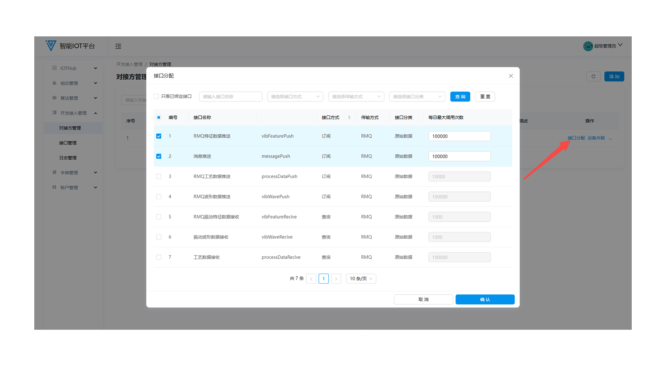This screenshot has width=666, height=374.
Task: Click the header select-all checkbox
Action: coord(159,117)
